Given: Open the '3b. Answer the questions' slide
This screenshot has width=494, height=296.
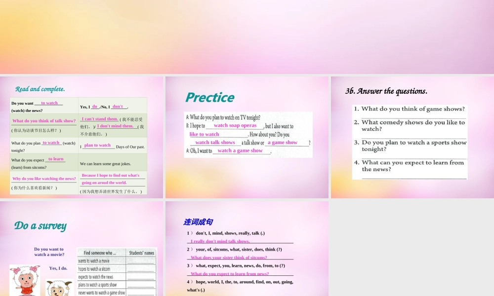Looking at the screenshot, I should coord(412,137).
